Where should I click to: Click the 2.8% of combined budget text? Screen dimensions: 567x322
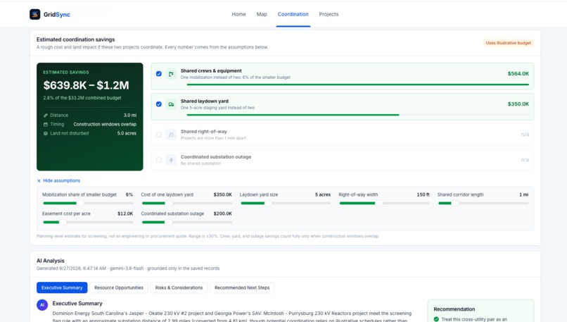[x=82, y=98]
